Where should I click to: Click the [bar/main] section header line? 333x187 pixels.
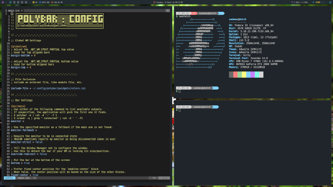click(18, 106)
